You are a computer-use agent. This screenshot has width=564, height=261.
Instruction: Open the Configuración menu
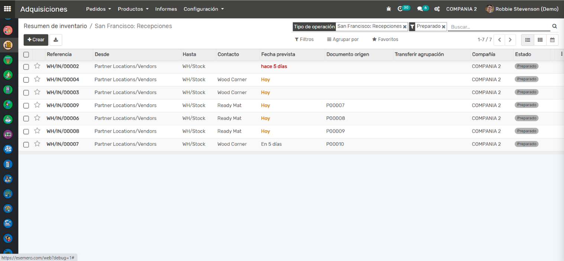[x=204, y=9]
